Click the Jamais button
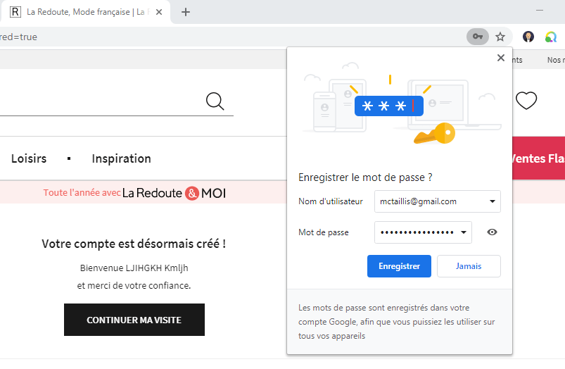The height and width of the screenshot is (369, 565). click(x=469, y=266)
